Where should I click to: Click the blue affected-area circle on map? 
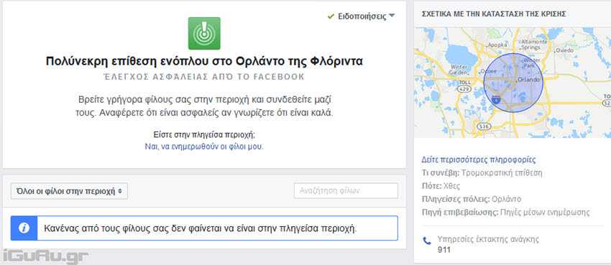pos(513,83)
